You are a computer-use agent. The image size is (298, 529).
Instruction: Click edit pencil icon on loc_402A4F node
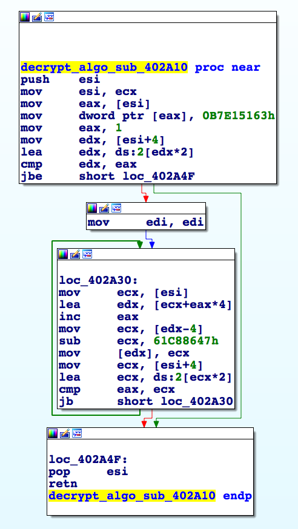(x=65, y=433)
